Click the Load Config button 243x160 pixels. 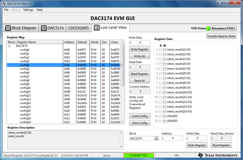point(139,116)
